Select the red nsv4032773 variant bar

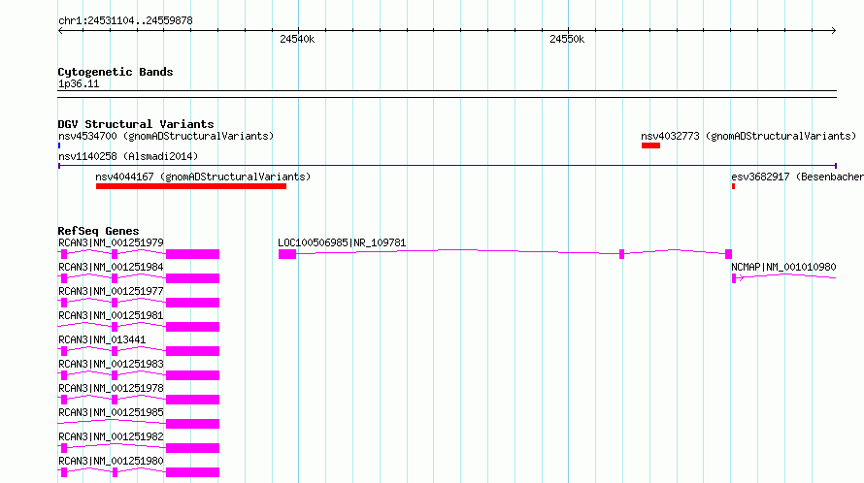pyautogui.click(x=650, y=145)
